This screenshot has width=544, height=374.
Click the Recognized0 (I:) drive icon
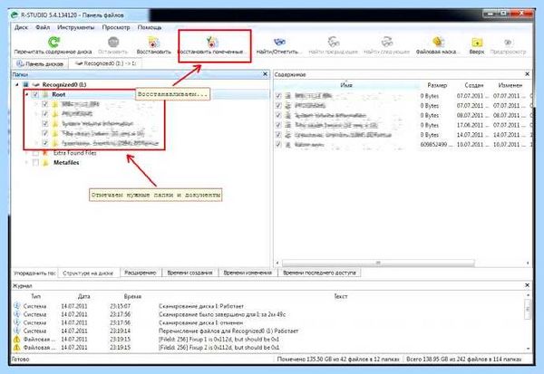tap(35, 84)
